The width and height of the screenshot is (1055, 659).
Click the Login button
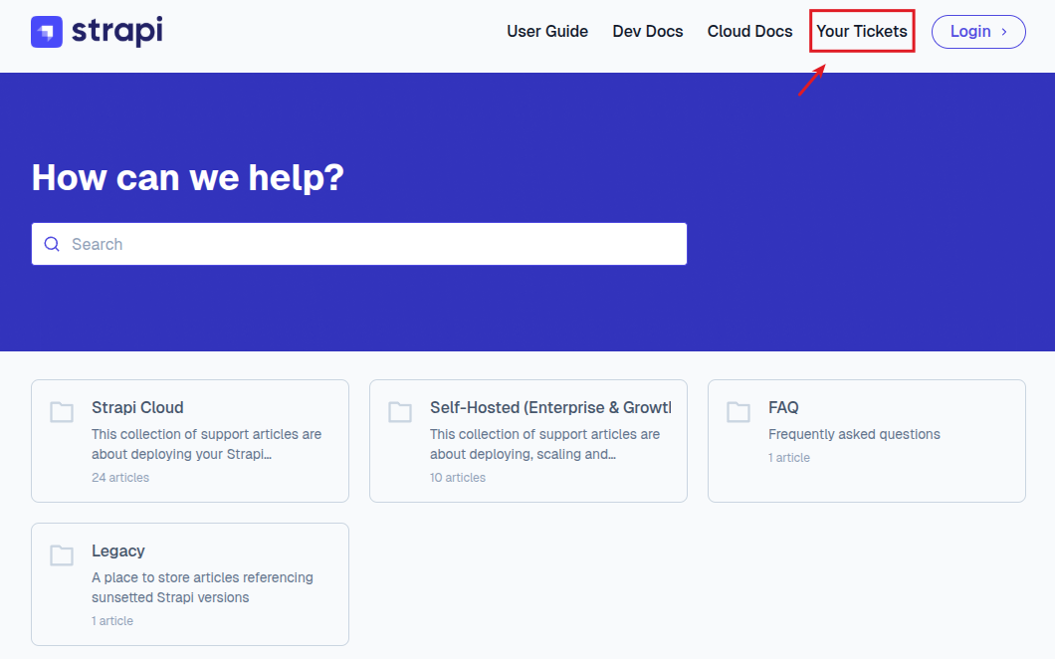[x=978, y=32]
